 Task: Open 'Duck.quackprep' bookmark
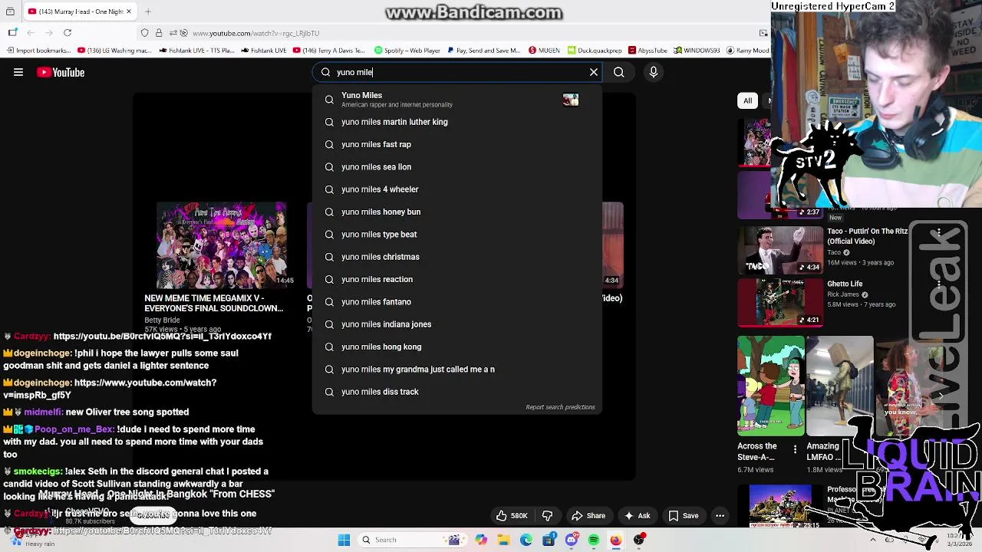point(595,51)
